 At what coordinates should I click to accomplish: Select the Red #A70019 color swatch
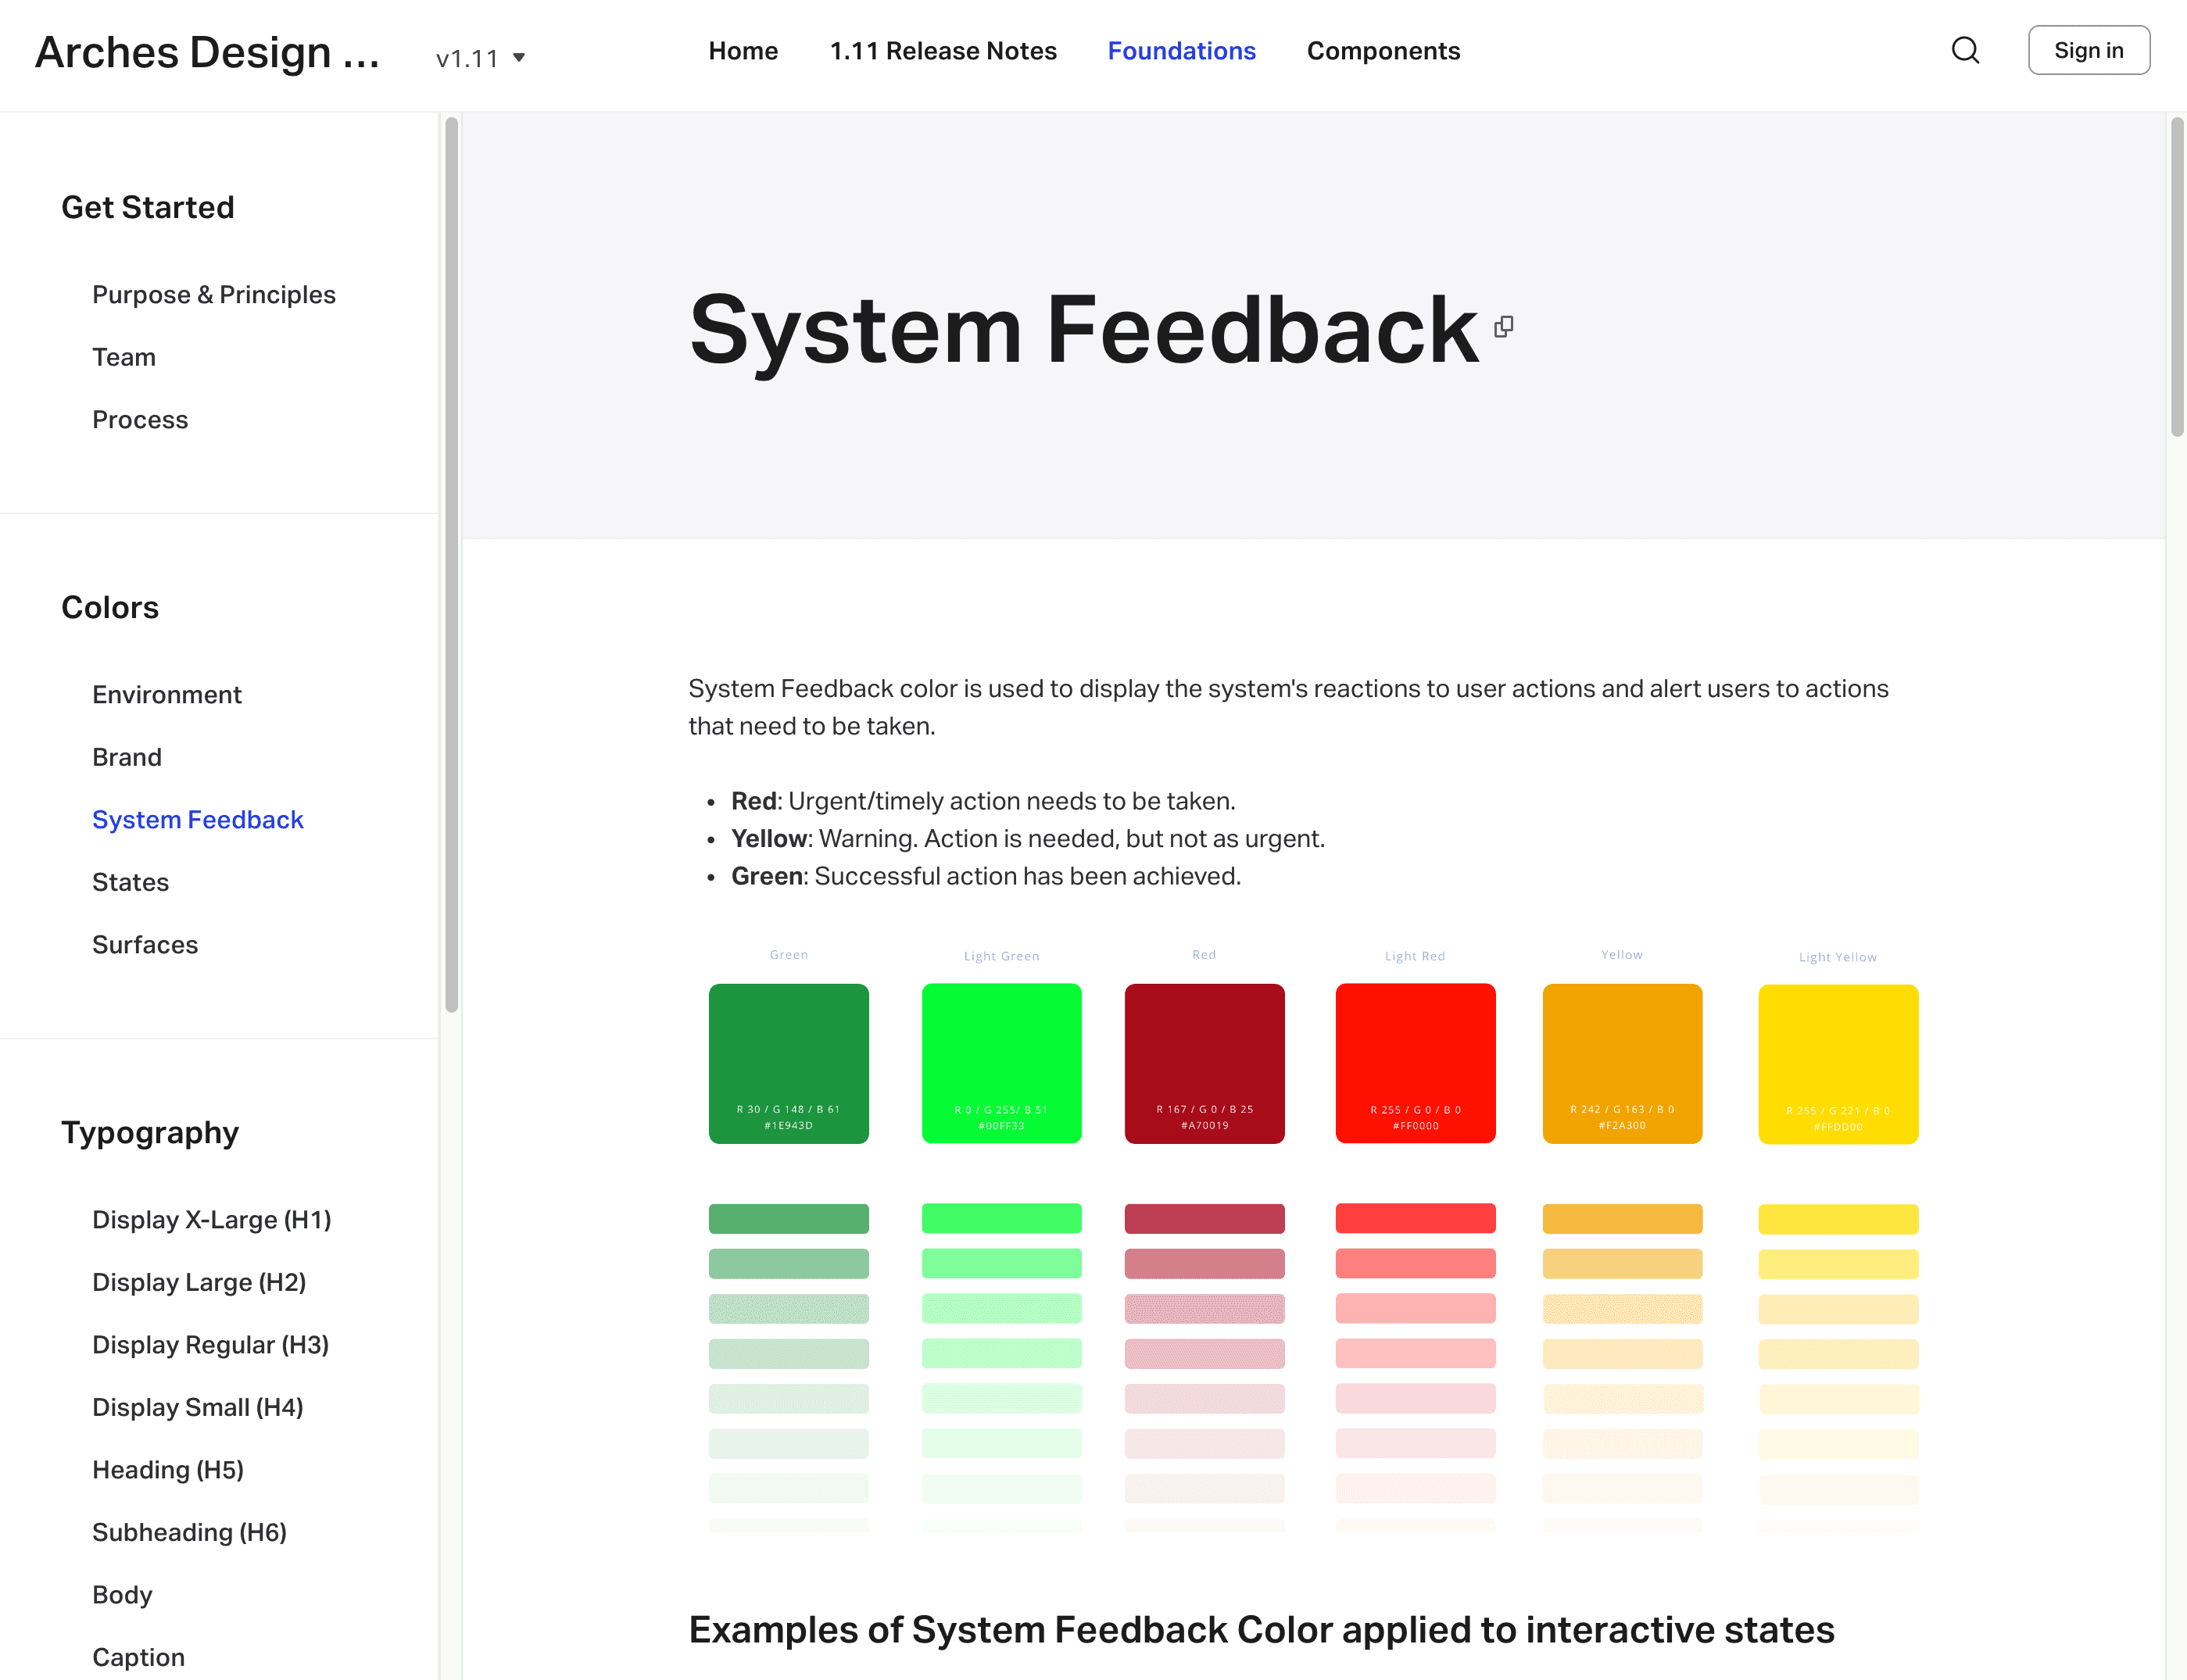pos(1204,1062)
